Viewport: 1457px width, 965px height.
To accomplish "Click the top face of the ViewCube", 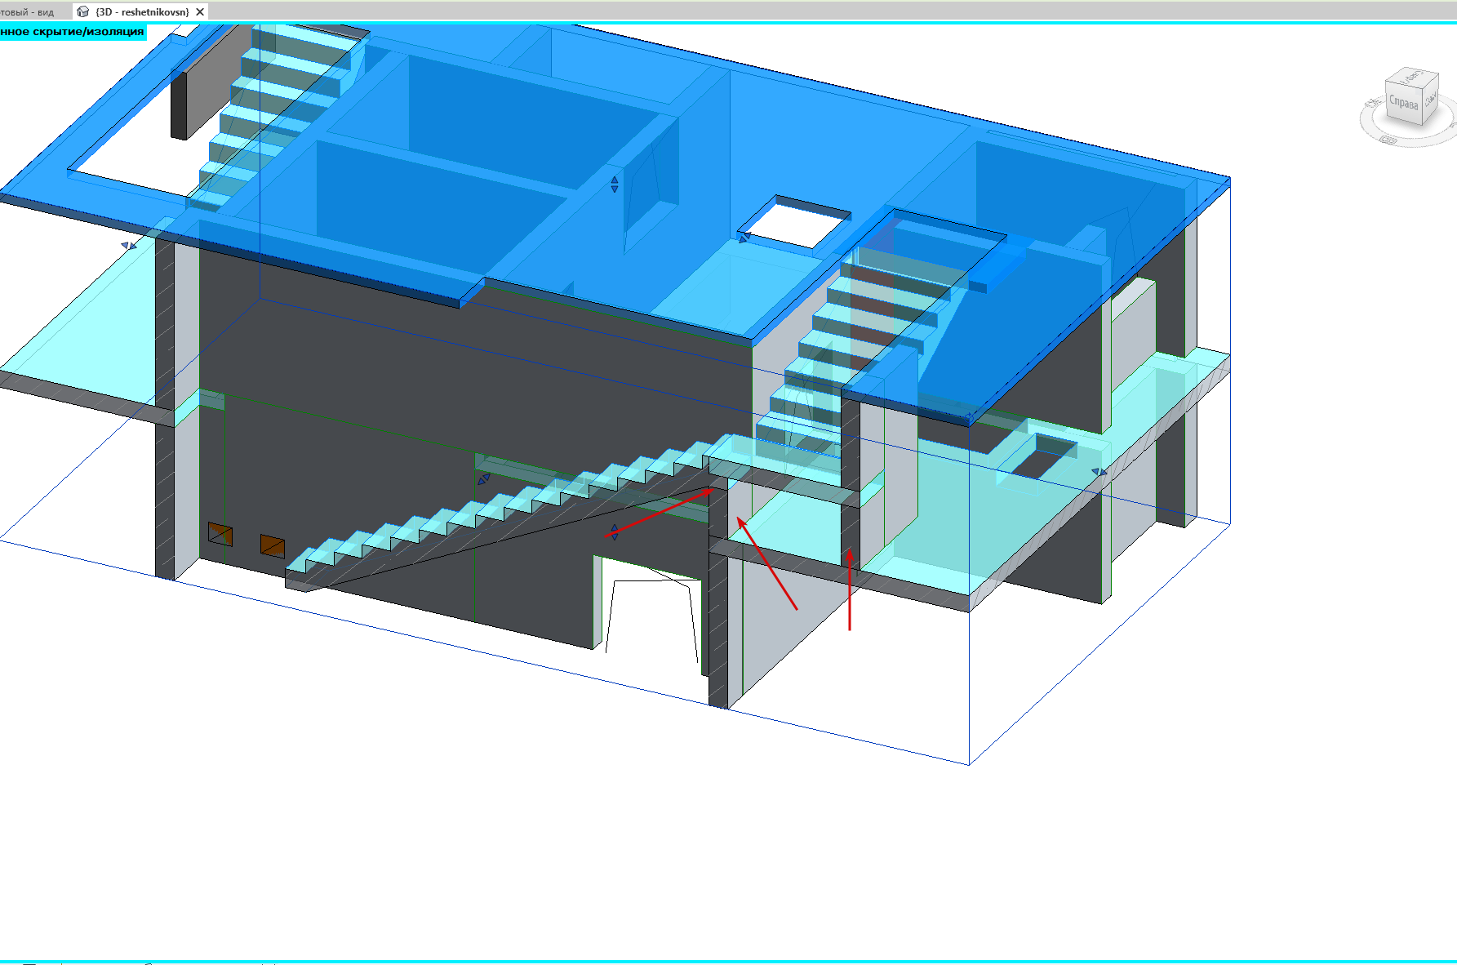I will tap(1412, 77).
